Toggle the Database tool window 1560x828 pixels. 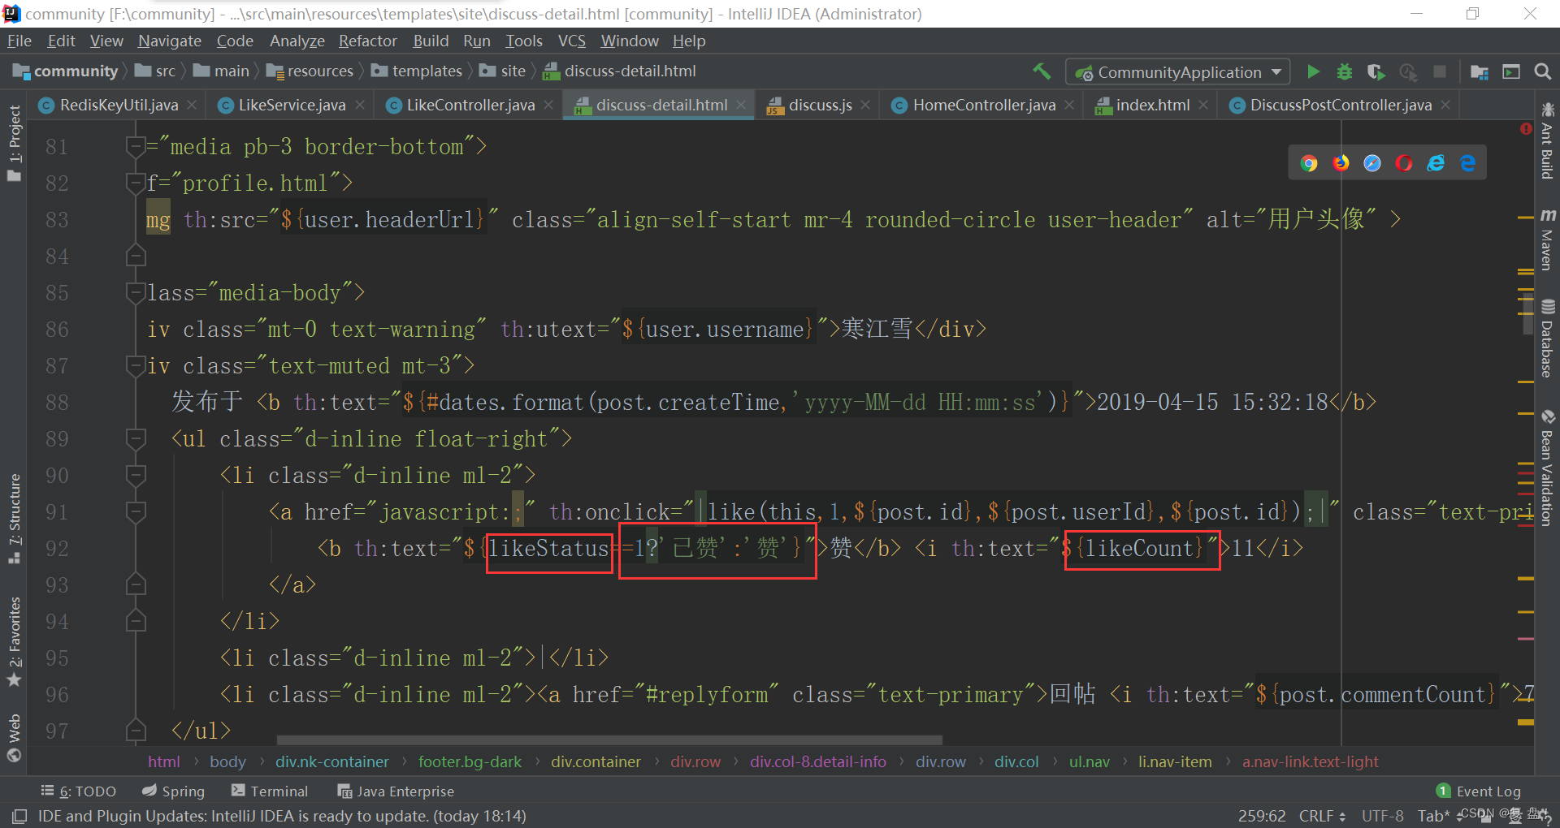point(1547,339)
